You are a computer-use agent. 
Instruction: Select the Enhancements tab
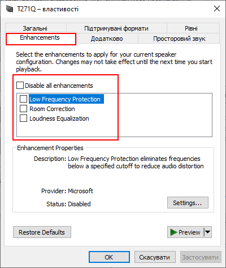tap(40, 37)
